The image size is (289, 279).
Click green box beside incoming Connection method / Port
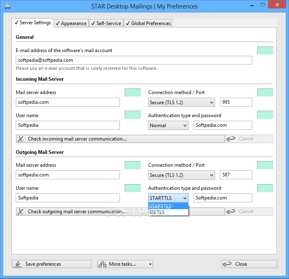(x=265, y=92)
